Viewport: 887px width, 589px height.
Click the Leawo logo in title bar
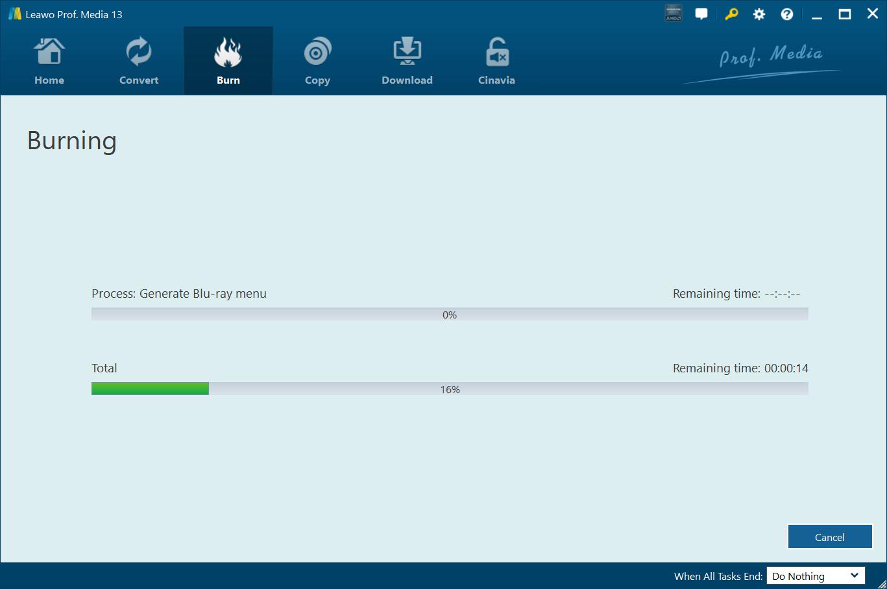click(14, 14)
